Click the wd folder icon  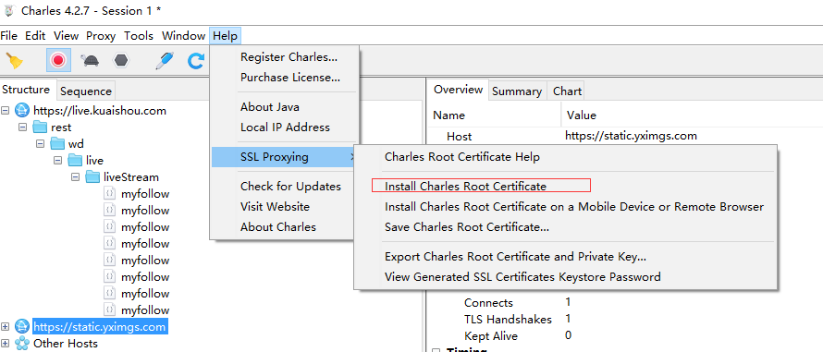(x=57, y=144)
